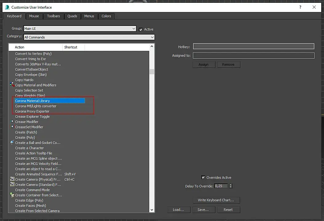Select Create a Character action
This screenshot has width=324, height=221.
click(29, 148)
